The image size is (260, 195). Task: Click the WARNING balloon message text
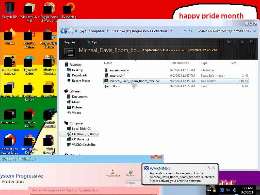pos(182,177)
